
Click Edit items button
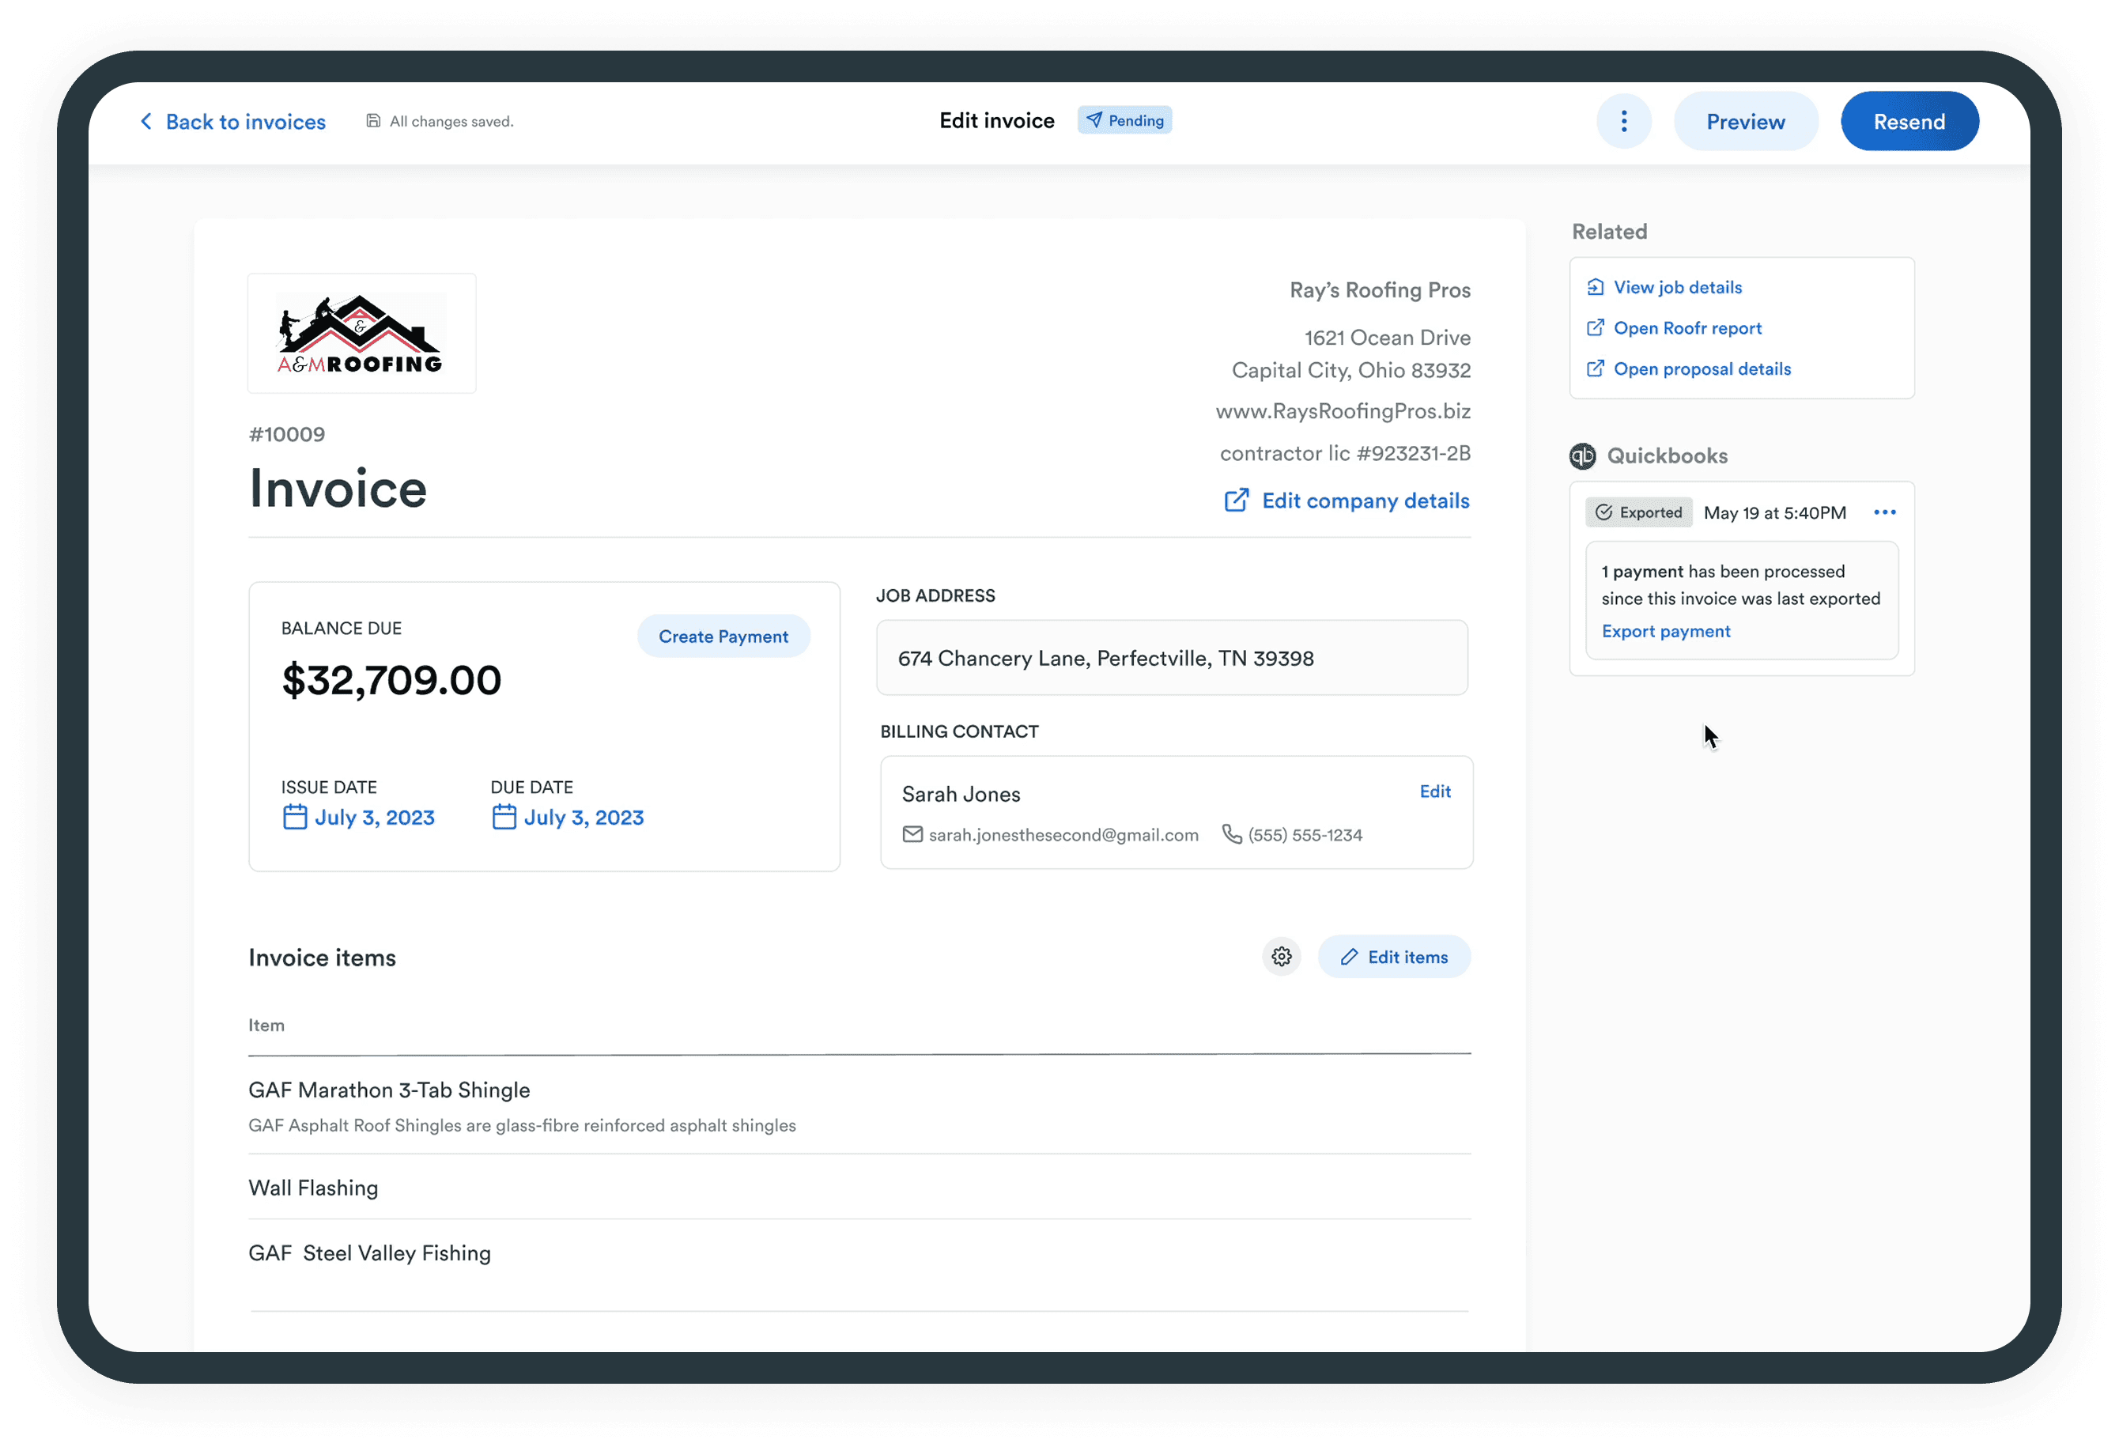(1394, 957)
